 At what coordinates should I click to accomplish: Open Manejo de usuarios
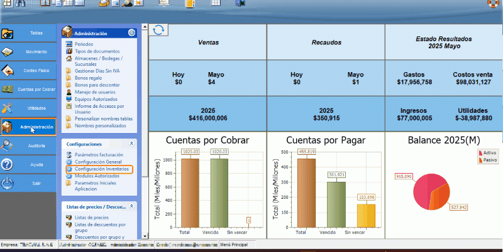(96, 92)
